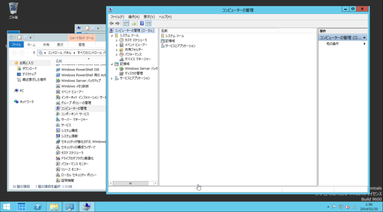The height and width of the screenshot is (212, 383).
Task: Select 記憶域 item in center list
Action: click(x=168, y=41)
